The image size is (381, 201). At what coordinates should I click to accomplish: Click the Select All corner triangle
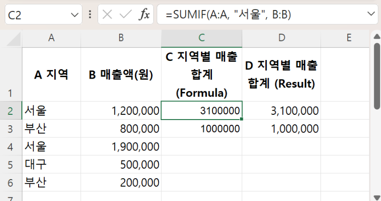point(14,39)
